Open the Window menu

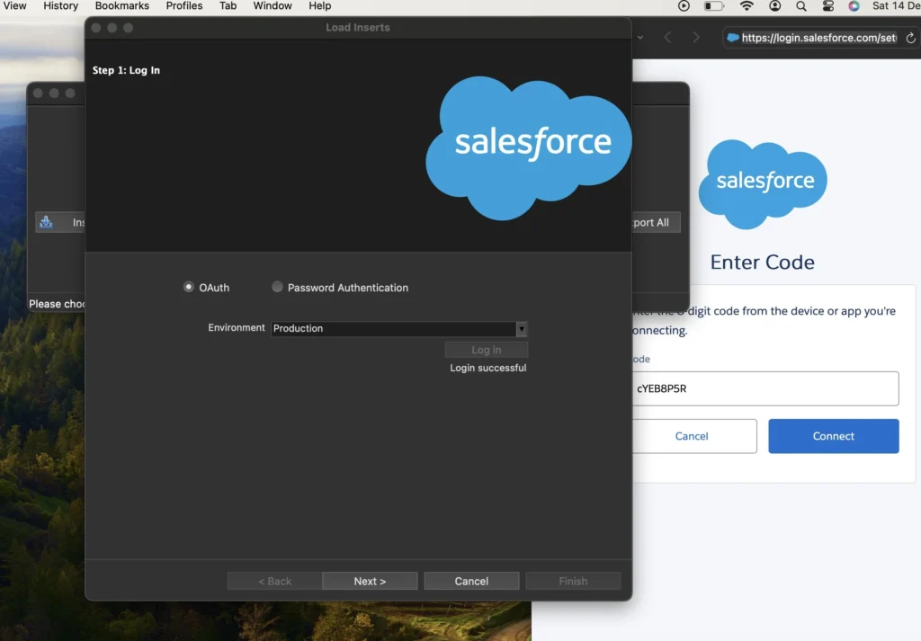coord(273,6)
